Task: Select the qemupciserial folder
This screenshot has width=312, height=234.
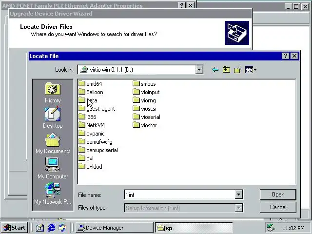Action: pyautogui.click(x=98, y=150)
